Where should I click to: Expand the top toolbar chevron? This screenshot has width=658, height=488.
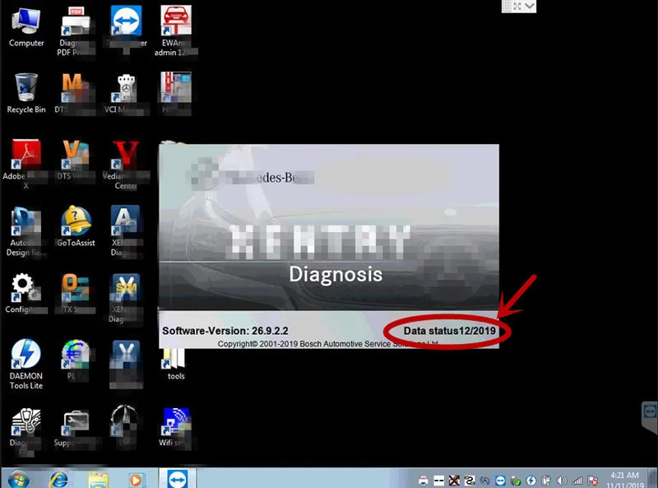coord(530,6)
